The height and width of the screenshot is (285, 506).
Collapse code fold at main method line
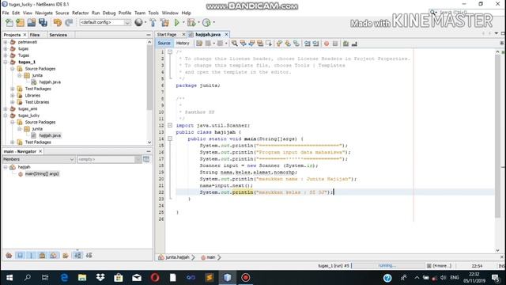[170, 139]
